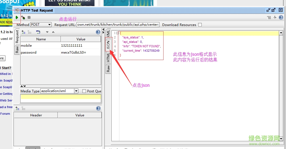Viewport: 286px width, 149px height.
Task: Click the Request URL input field
Action: tap(118, 25)
